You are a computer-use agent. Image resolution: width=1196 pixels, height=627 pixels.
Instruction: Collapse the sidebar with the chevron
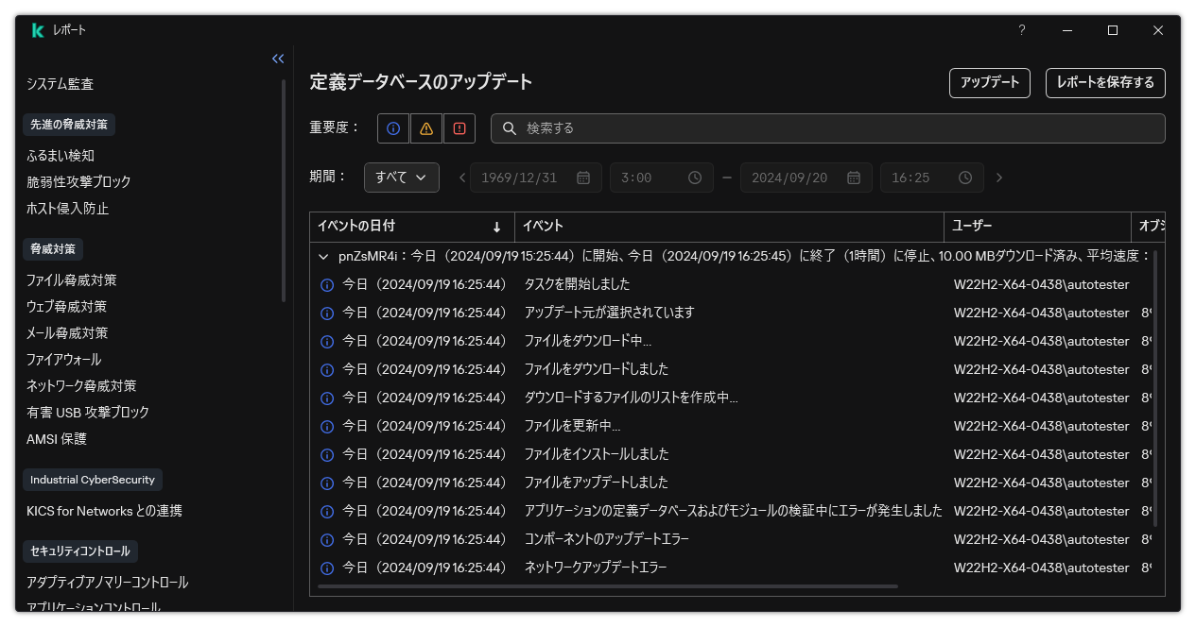(277, 58)
